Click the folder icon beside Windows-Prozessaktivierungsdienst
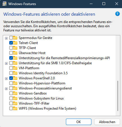Image resolution: width=122 pixels, height=127 pixels. pyautogui.click(x=15, y=88)
